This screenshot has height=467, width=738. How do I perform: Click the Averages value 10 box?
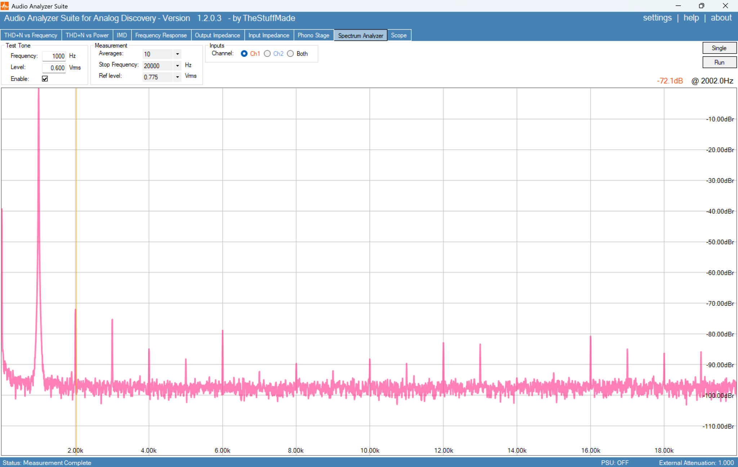click(x=158, y=54)
